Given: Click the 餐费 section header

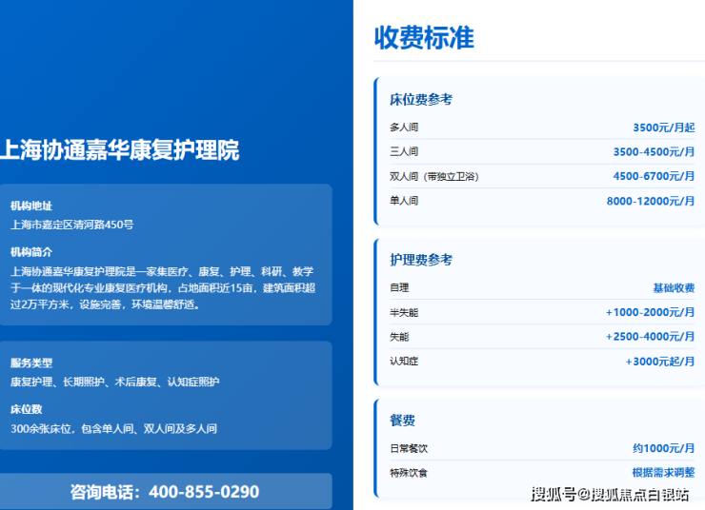Looking at the screenshot, I should pos(402,421).
